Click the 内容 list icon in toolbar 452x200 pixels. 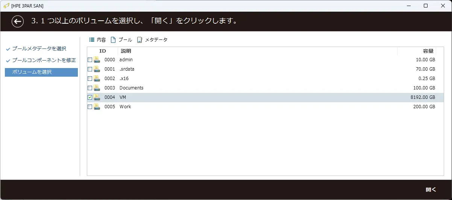(91, 39)
